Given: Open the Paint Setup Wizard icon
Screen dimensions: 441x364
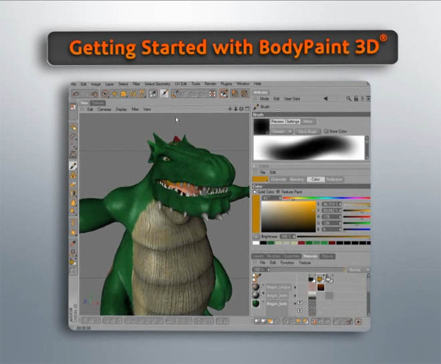Looking at the screenshot, I should (174, 94).
